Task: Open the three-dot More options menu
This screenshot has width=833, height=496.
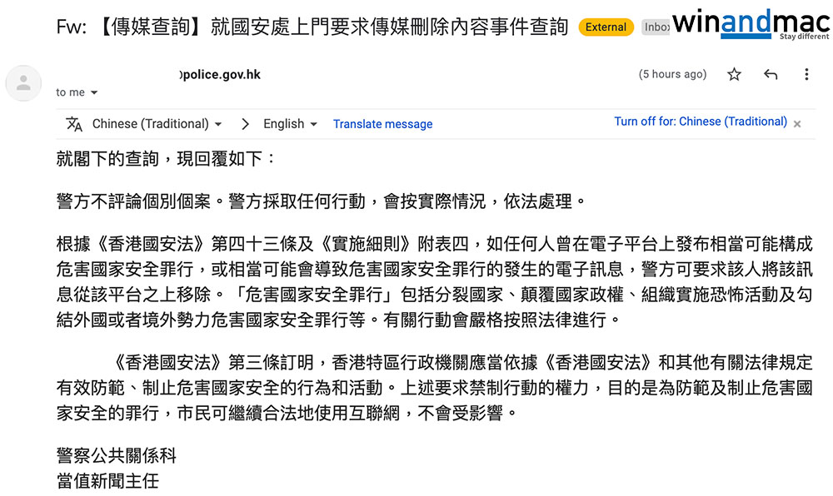Action: tap(806, 75)
